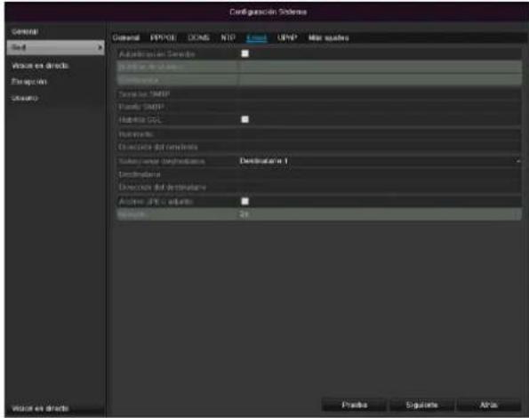Switch to the DDNS tab
529x418 pixels.
click(199, 37)
